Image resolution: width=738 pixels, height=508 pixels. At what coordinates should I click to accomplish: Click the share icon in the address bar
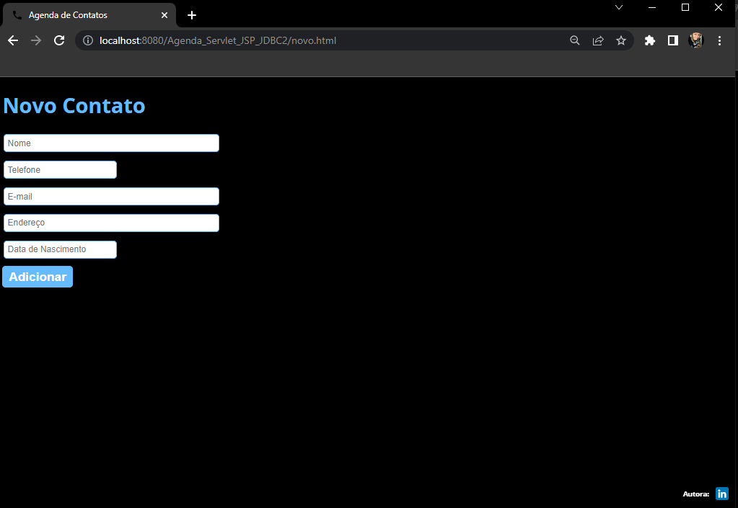tap(598, 40)
